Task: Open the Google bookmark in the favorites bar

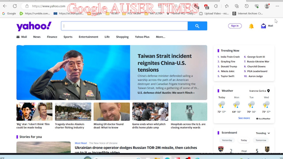Action: pyautogui.click(x=9, y=14)
